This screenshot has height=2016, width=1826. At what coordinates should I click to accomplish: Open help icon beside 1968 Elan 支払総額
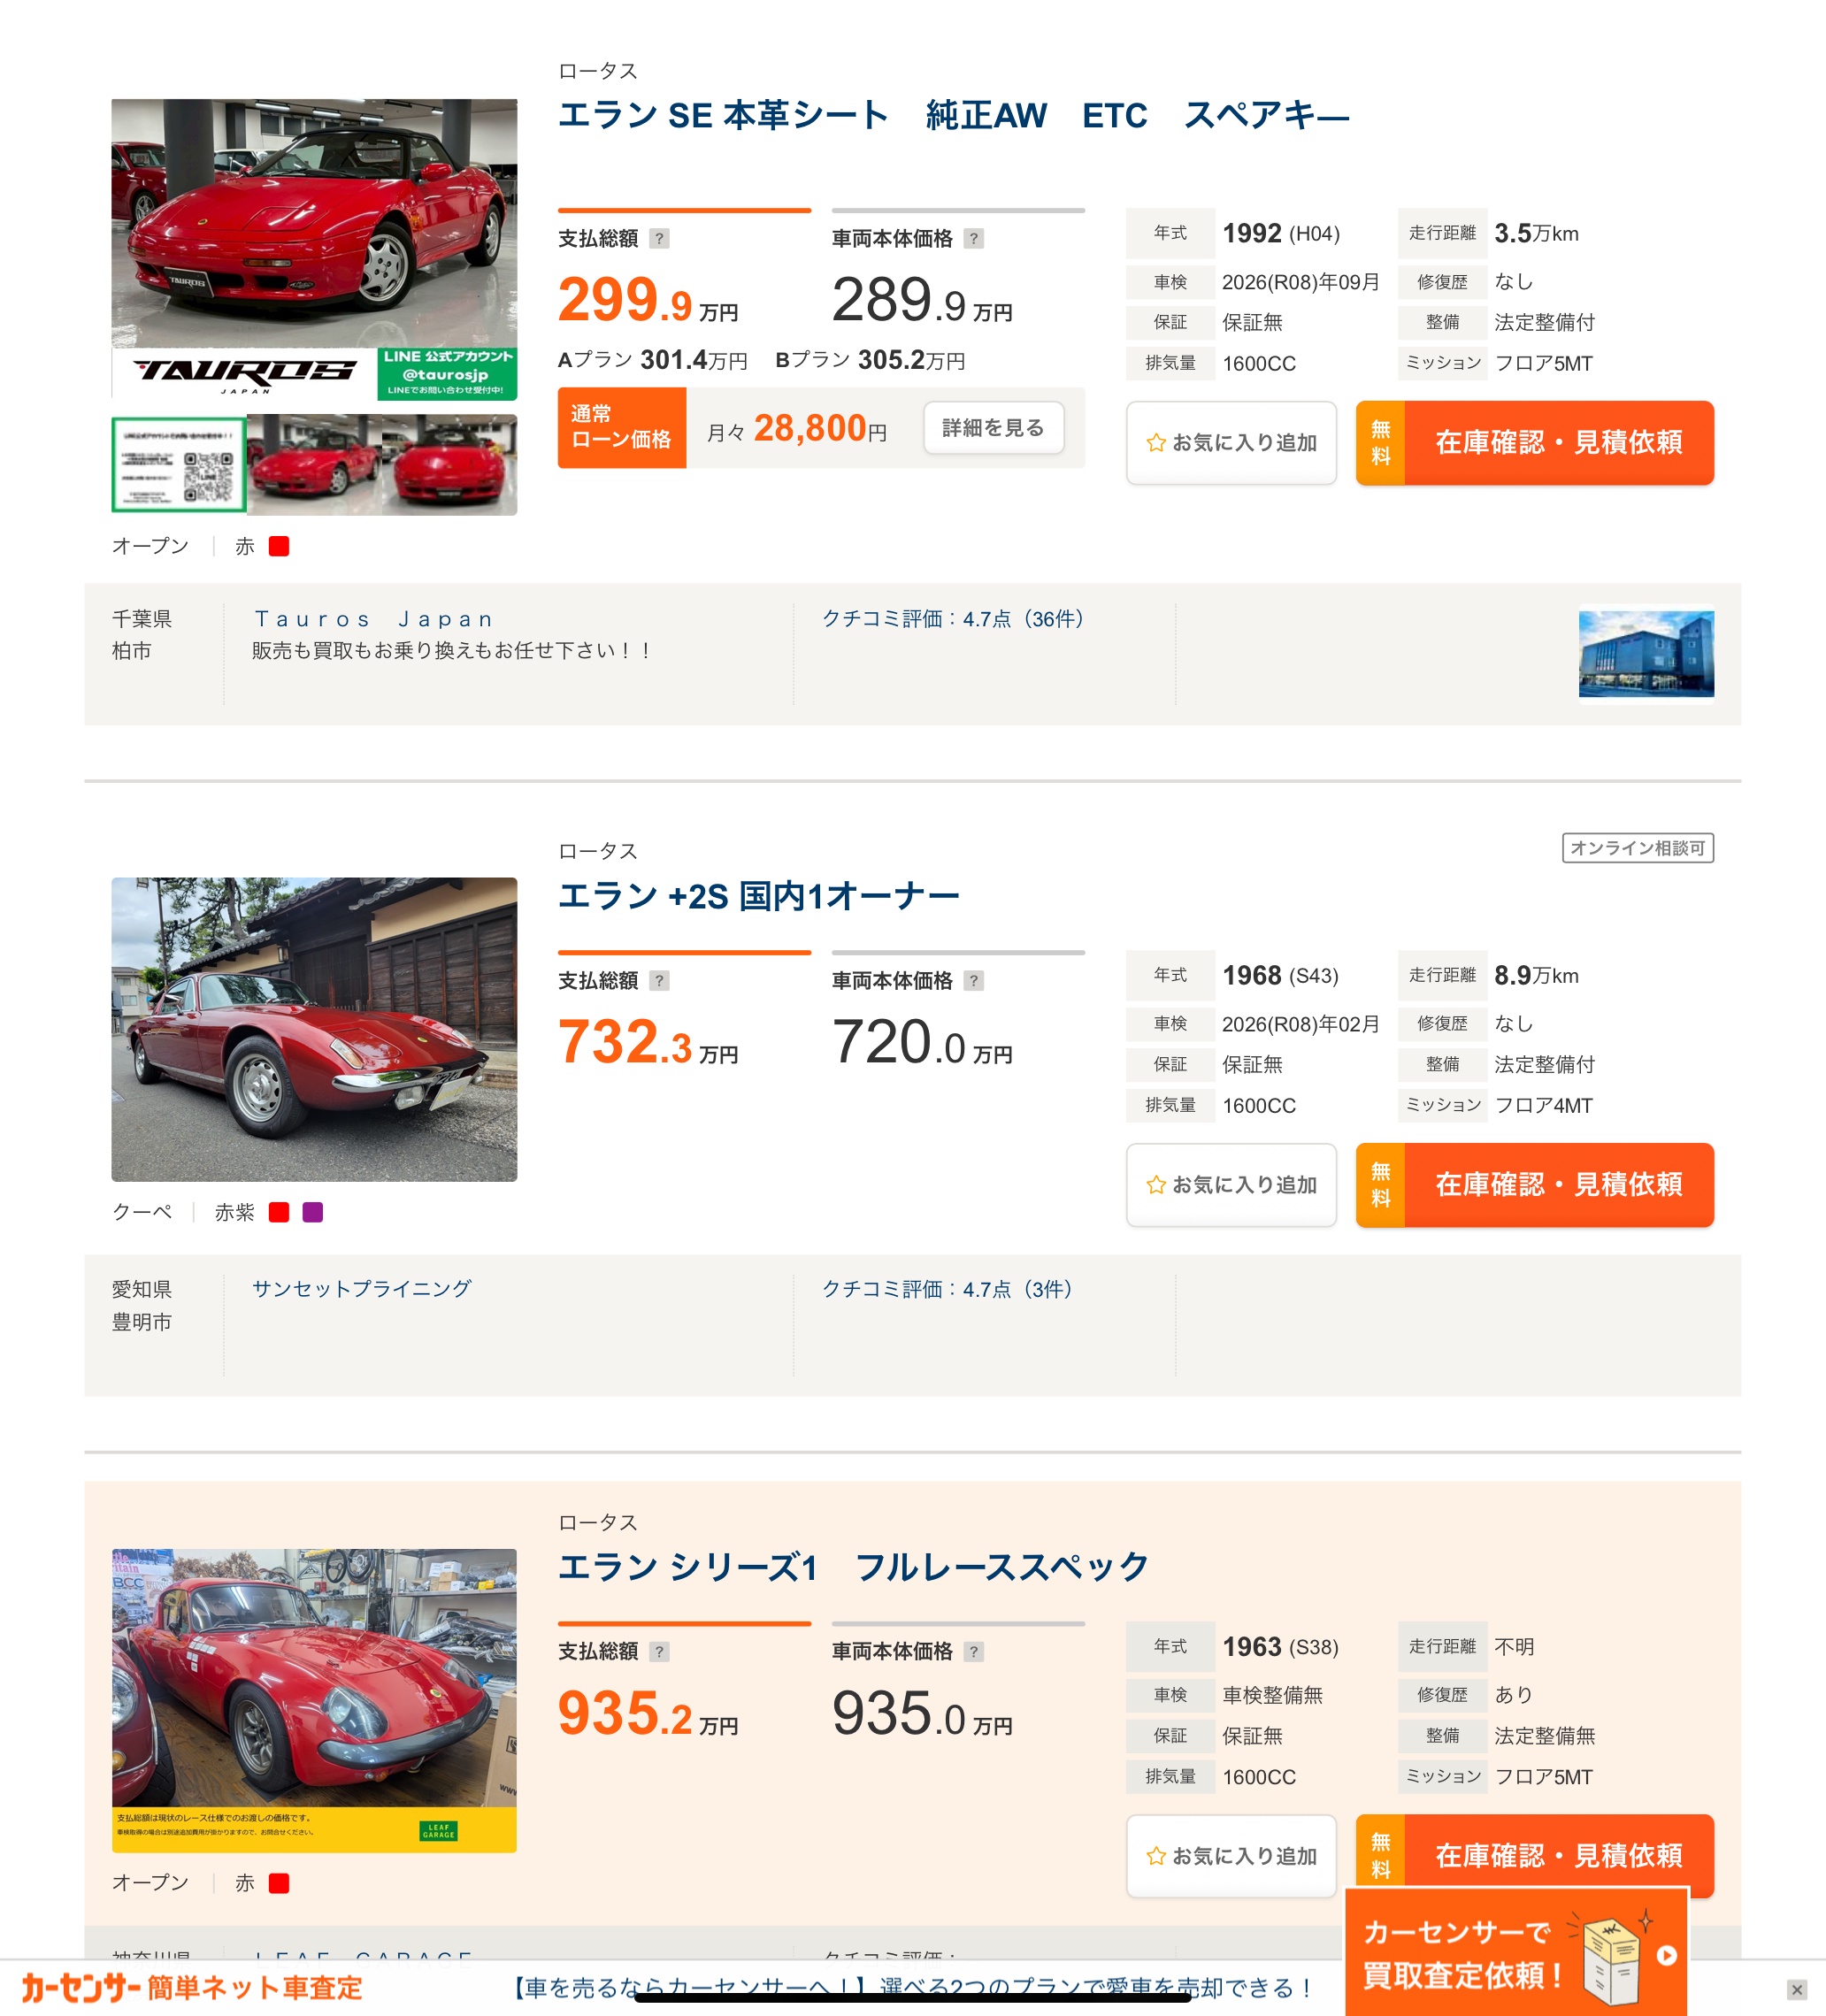click(x=659, y=981)
